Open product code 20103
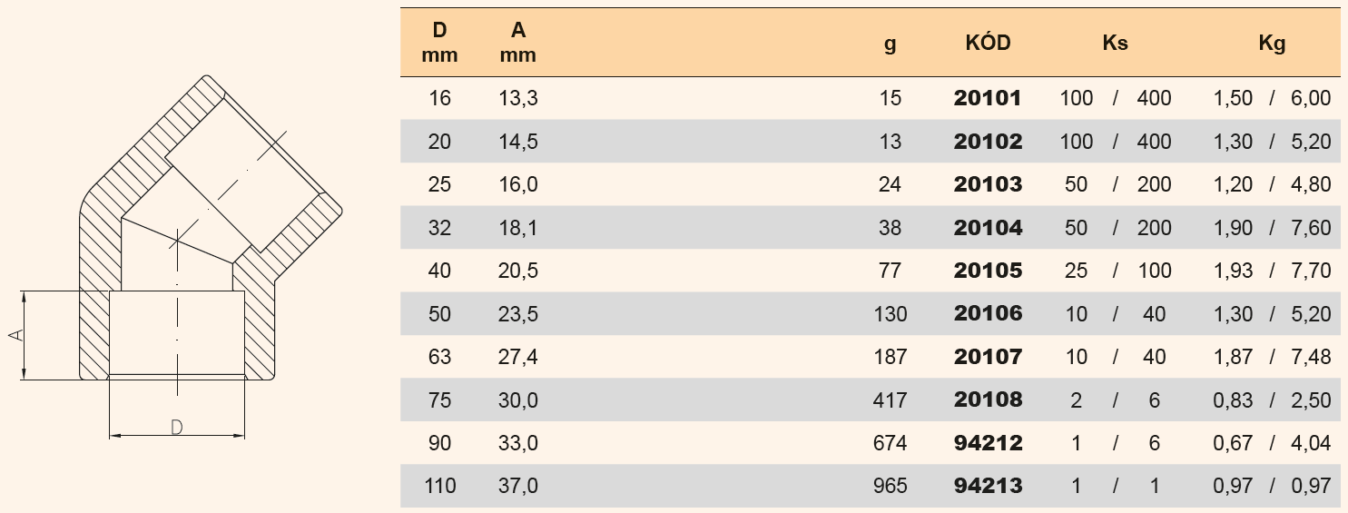 pyautogui.click(x=988, y=184)
